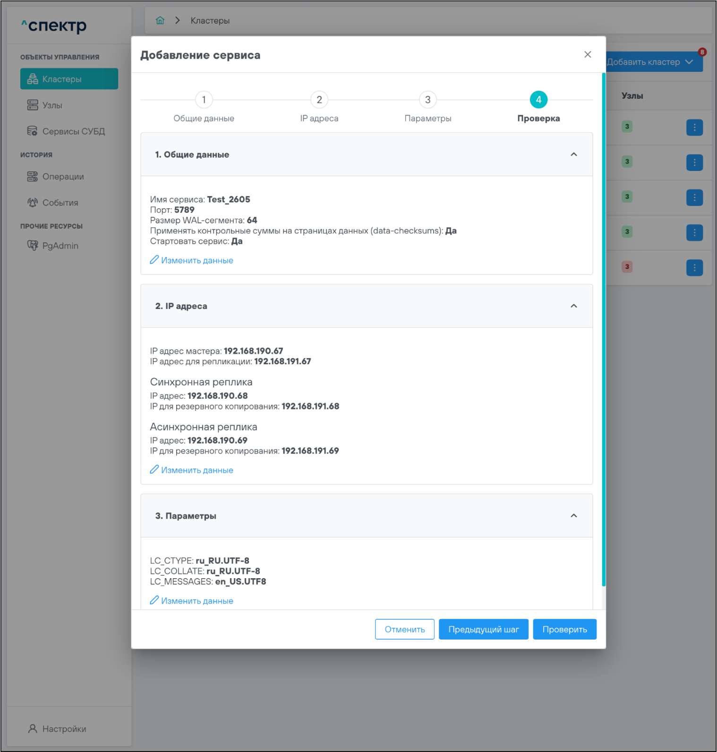Click the Асинхронная реплика heading
Image resolution: width=717 pixels, height=752 pixels.
click(x=204, y=427)
